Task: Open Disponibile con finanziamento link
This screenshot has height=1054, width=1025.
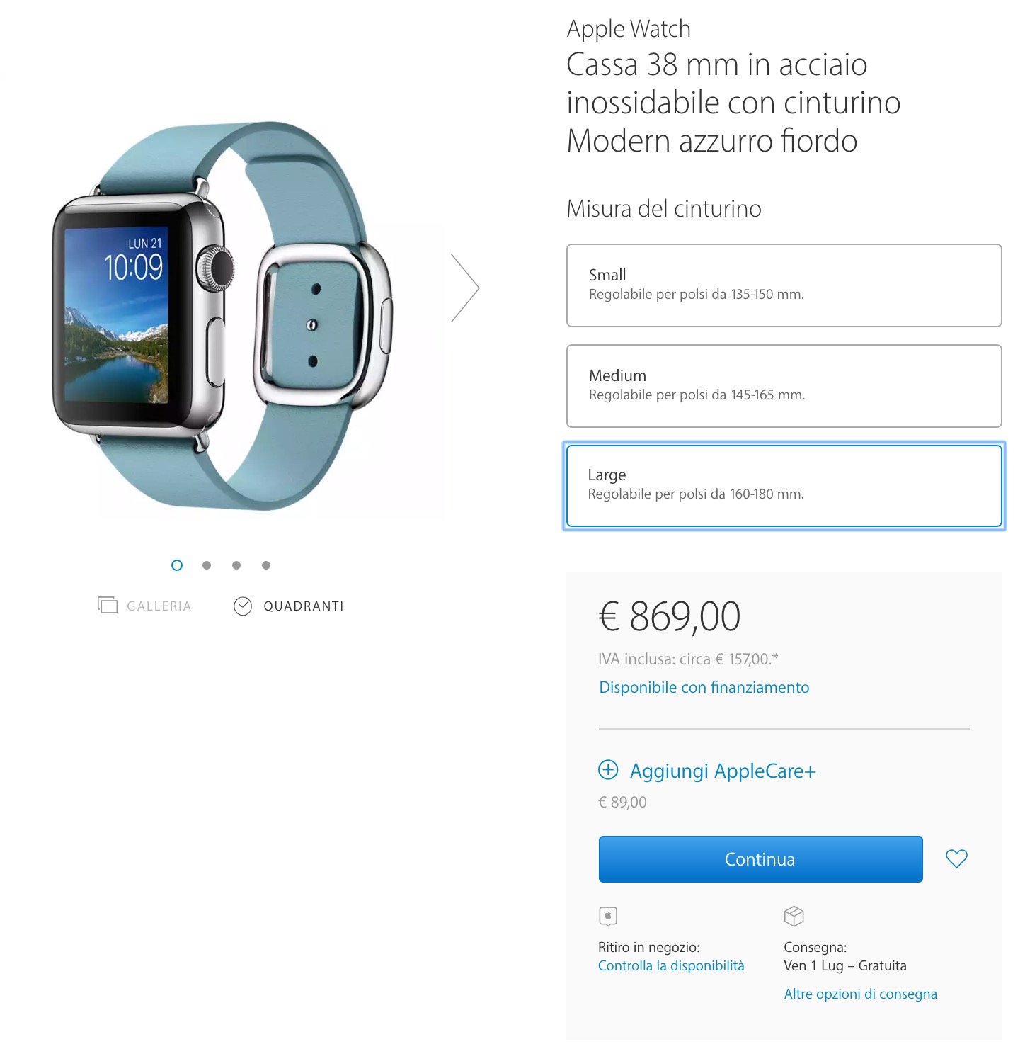Action: (704, 687)
